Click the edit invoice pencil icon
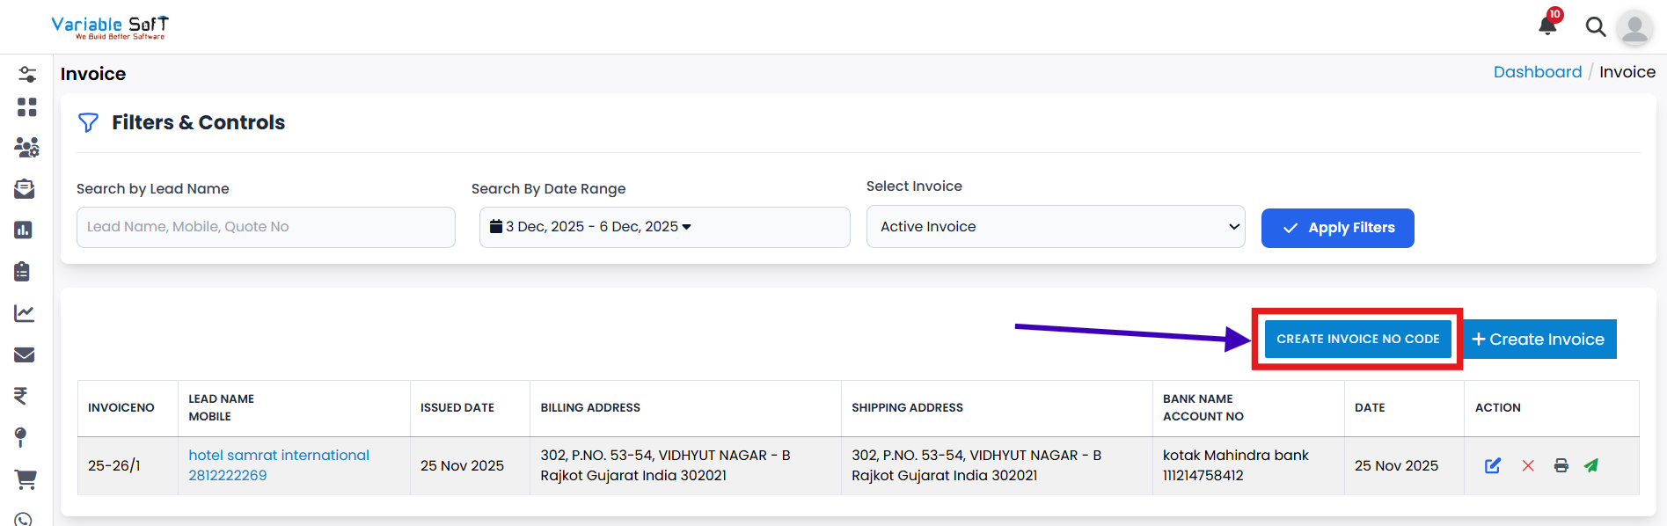Image resolution: width=1667 pixels, height=526 pixels. [x=1493, y=465]
